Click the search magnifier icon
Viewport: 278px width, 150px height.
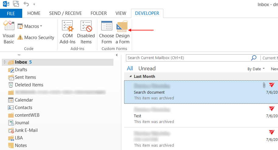253,58
